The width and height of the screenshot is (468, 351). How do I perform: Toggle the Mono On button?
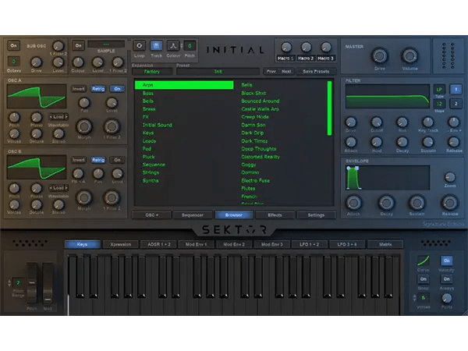[424, 279]
